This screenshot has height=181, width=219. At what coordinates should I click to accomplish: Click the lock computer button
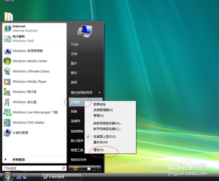(89, 168)
